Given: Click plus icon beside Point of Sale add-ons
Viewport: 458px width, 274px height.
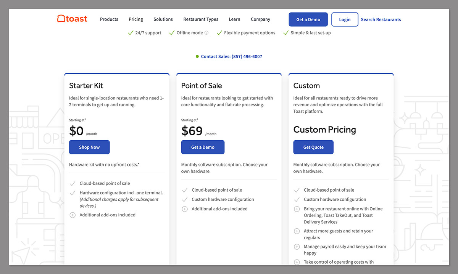Looking at the screenshot, I should (x=185, y=209).
